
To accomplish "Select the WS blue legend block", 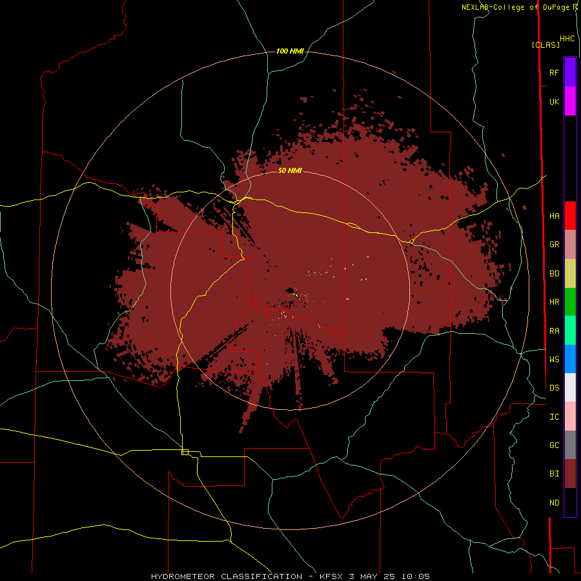I will click(570, 359).
